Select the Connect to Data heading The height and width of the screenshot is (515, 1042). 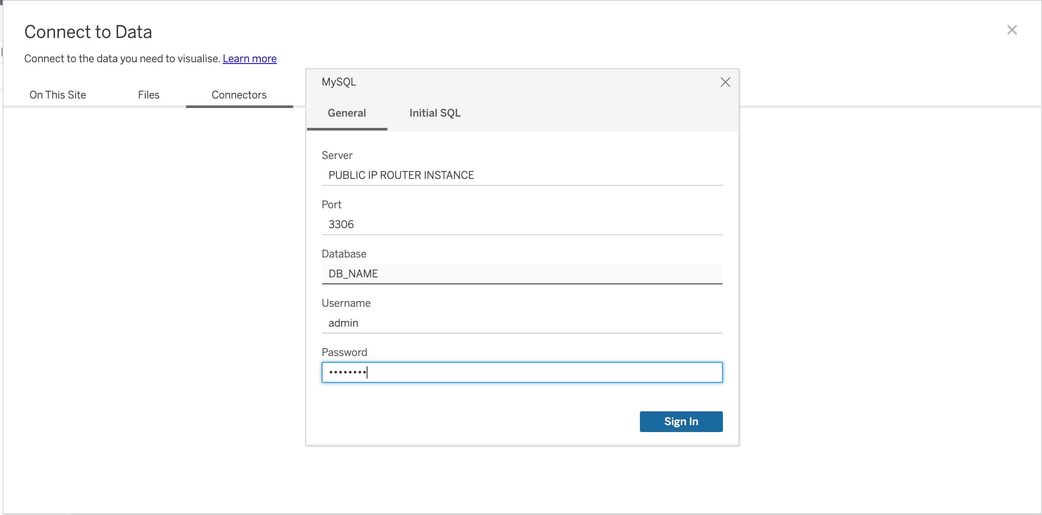(88, 32)
